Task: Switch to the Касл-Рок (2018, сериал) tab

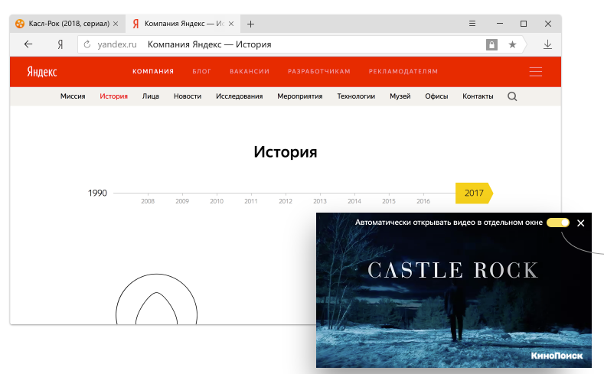Action: pos(67,24)
